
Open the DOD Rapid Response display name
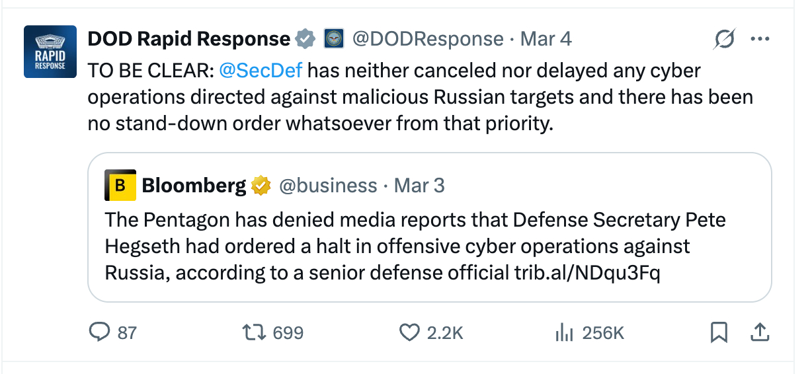(189, 40)
